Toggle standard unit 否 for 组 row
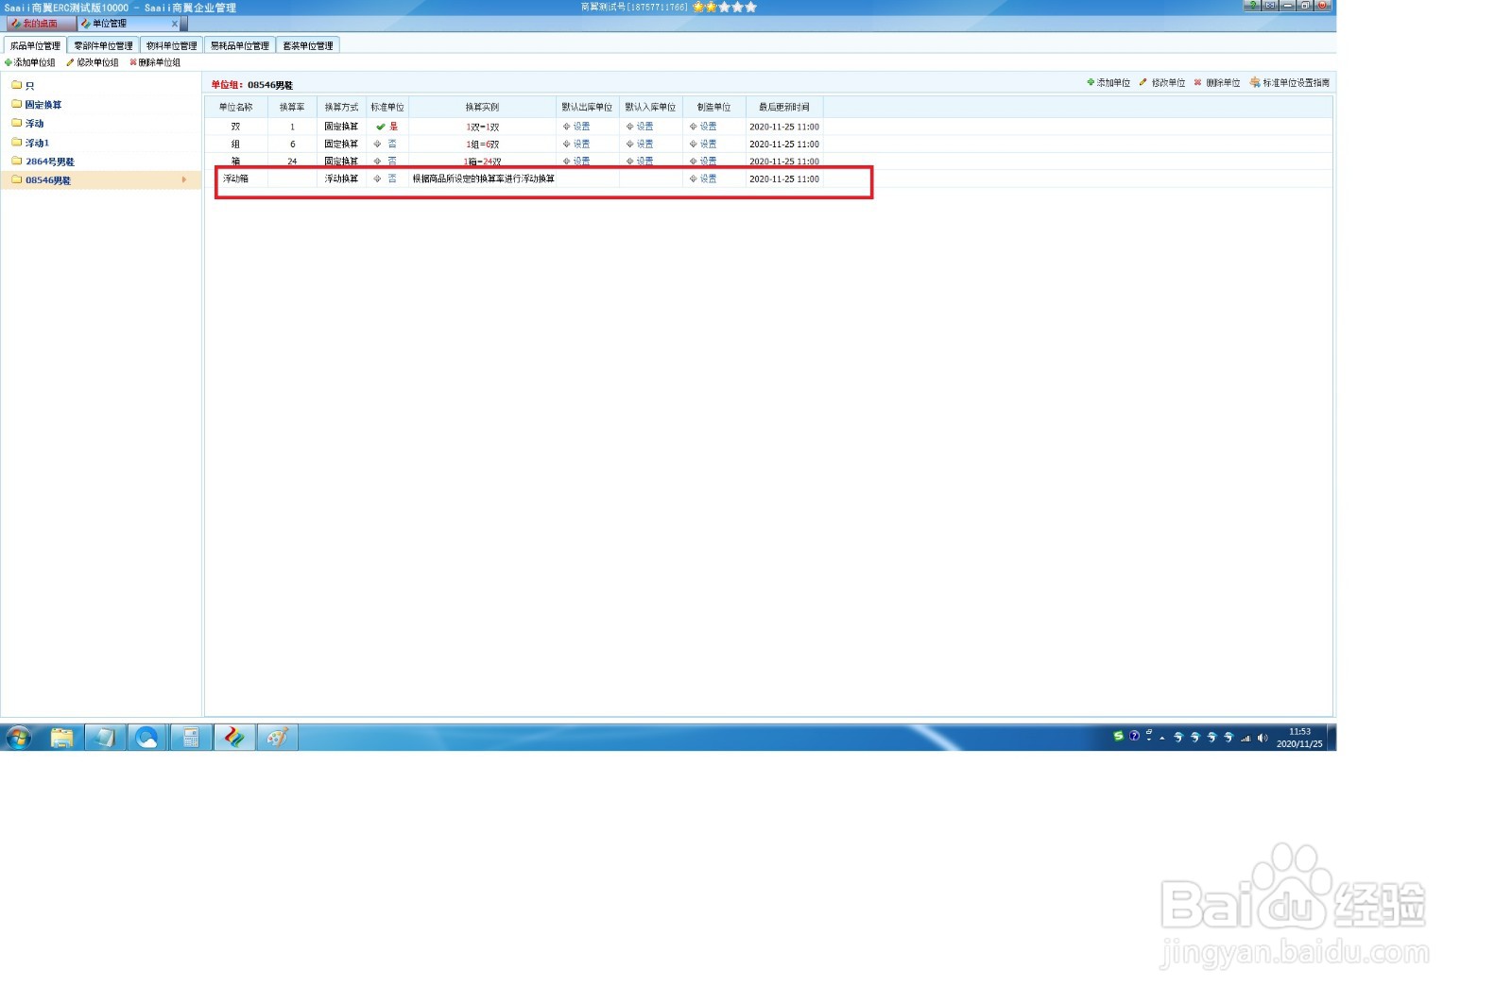 pyautogui.click(x=386, y=145)
